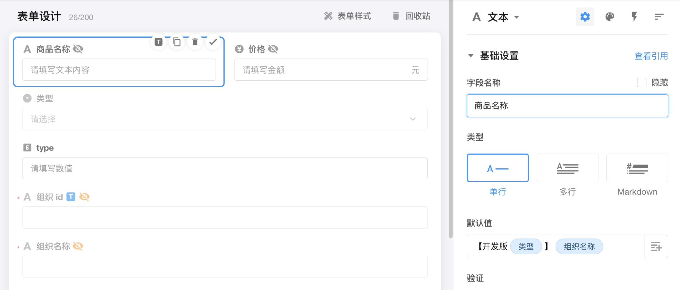The height and width of the screenshot is (290, 680).
Task: Toggle hidden eye icon beside 价格
Action: (x=273, y=49)
